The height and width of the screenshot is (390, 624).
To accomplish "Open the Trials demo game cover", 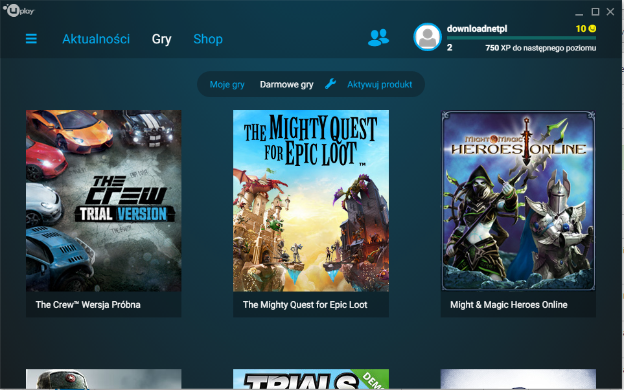I will click(x=311, y=379).
